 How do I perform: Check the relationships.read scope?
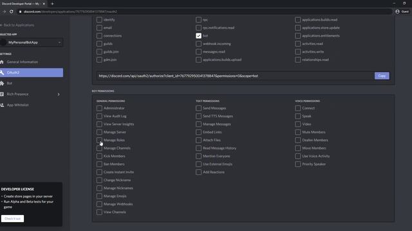coord(297,60)
